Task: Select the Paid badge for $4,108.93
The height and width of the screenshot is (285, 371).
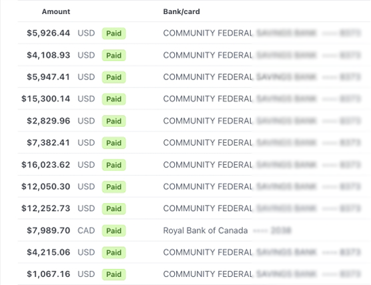Action: pyautogui.click(x=114, y=55)
